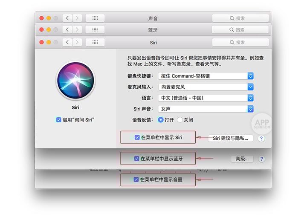Open 语言 dropdown
The width and height of the screenshot is (307, 217).
206,98
